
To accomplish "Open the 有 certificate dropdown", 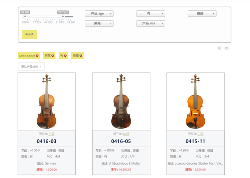I will 150,14.
